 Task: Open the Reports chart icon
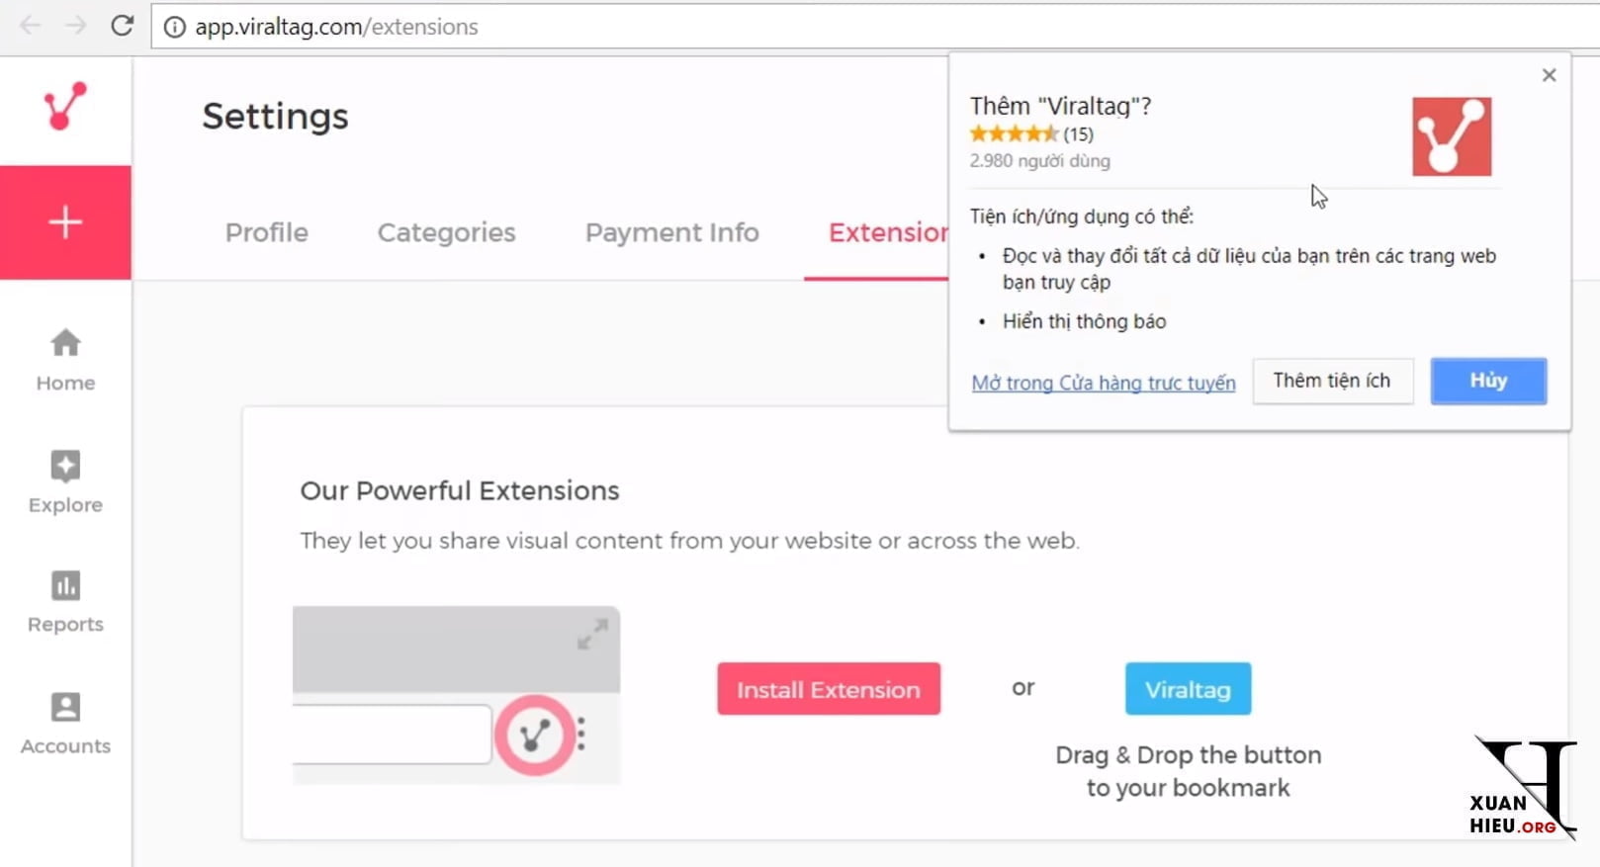coord(65,586)
